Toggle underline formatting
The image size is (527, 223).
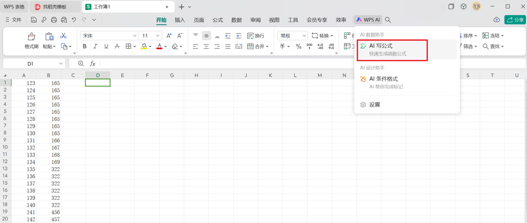(x=106, y=46)
